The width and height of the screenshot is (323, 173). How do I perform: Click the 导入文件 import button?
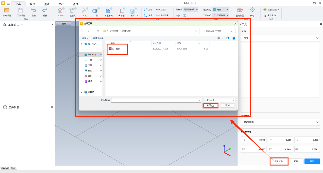[x=279, y=161]
